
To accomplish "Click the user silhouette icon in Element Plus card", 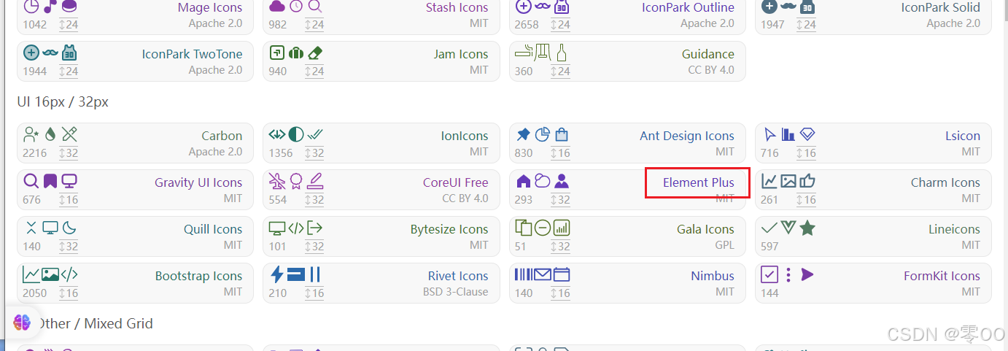I will [x=561, y=181].
